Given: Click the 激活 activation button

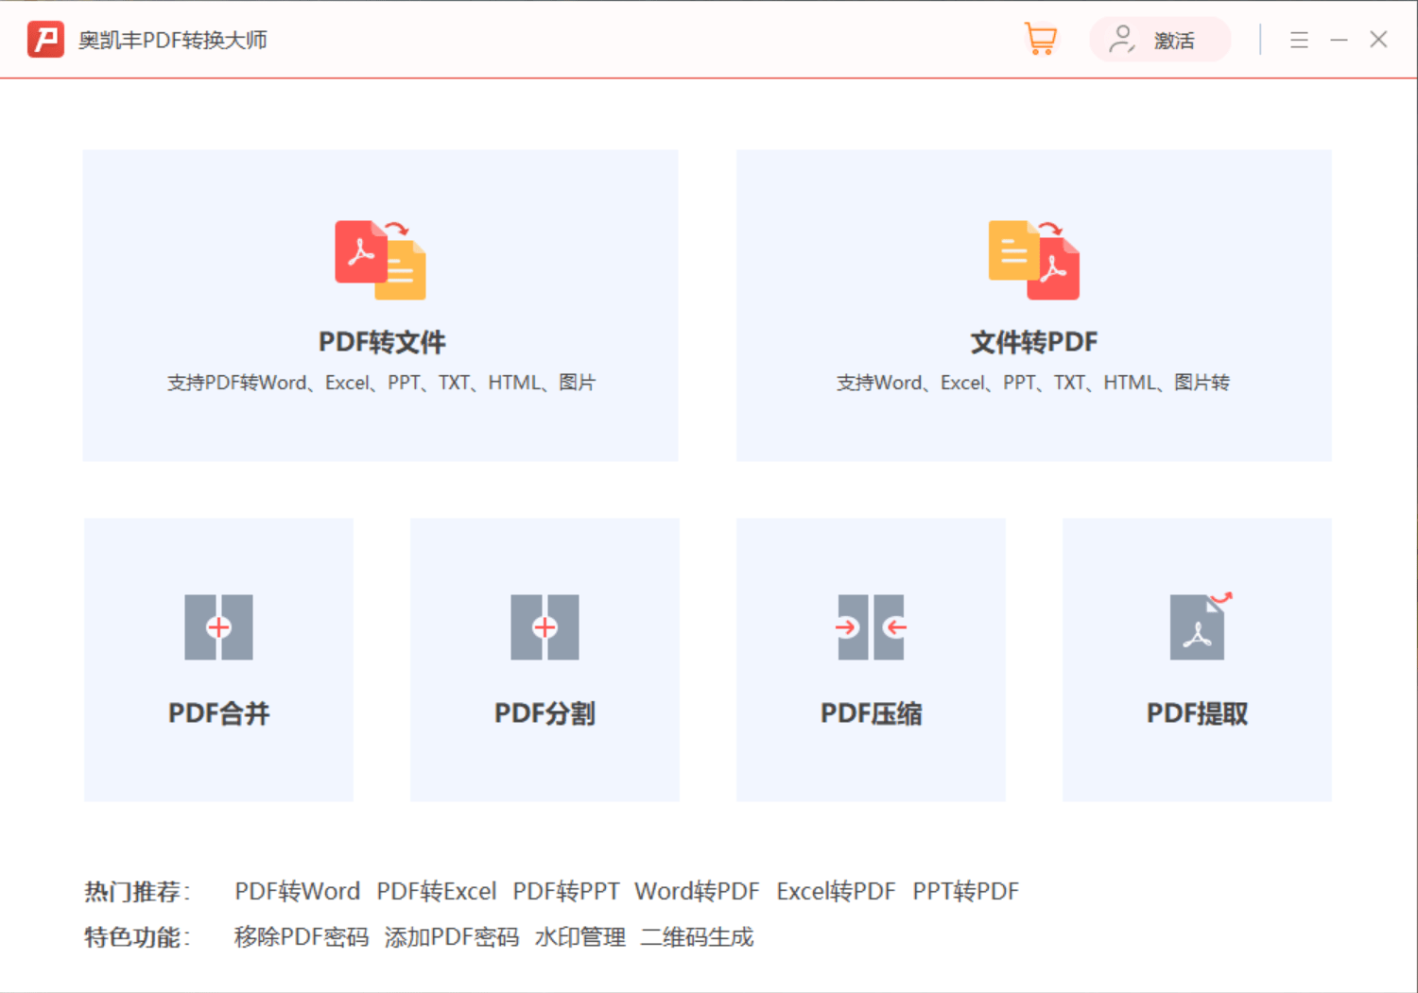Looking at the screenshot, I should point(1174,40).
